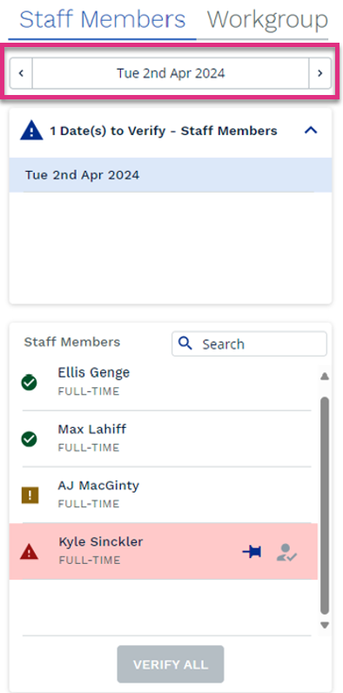Collapse the Dates to Verify panel
Image resolution: width=343 pixels, height=693 pixels.
click(x=311, y=131)
